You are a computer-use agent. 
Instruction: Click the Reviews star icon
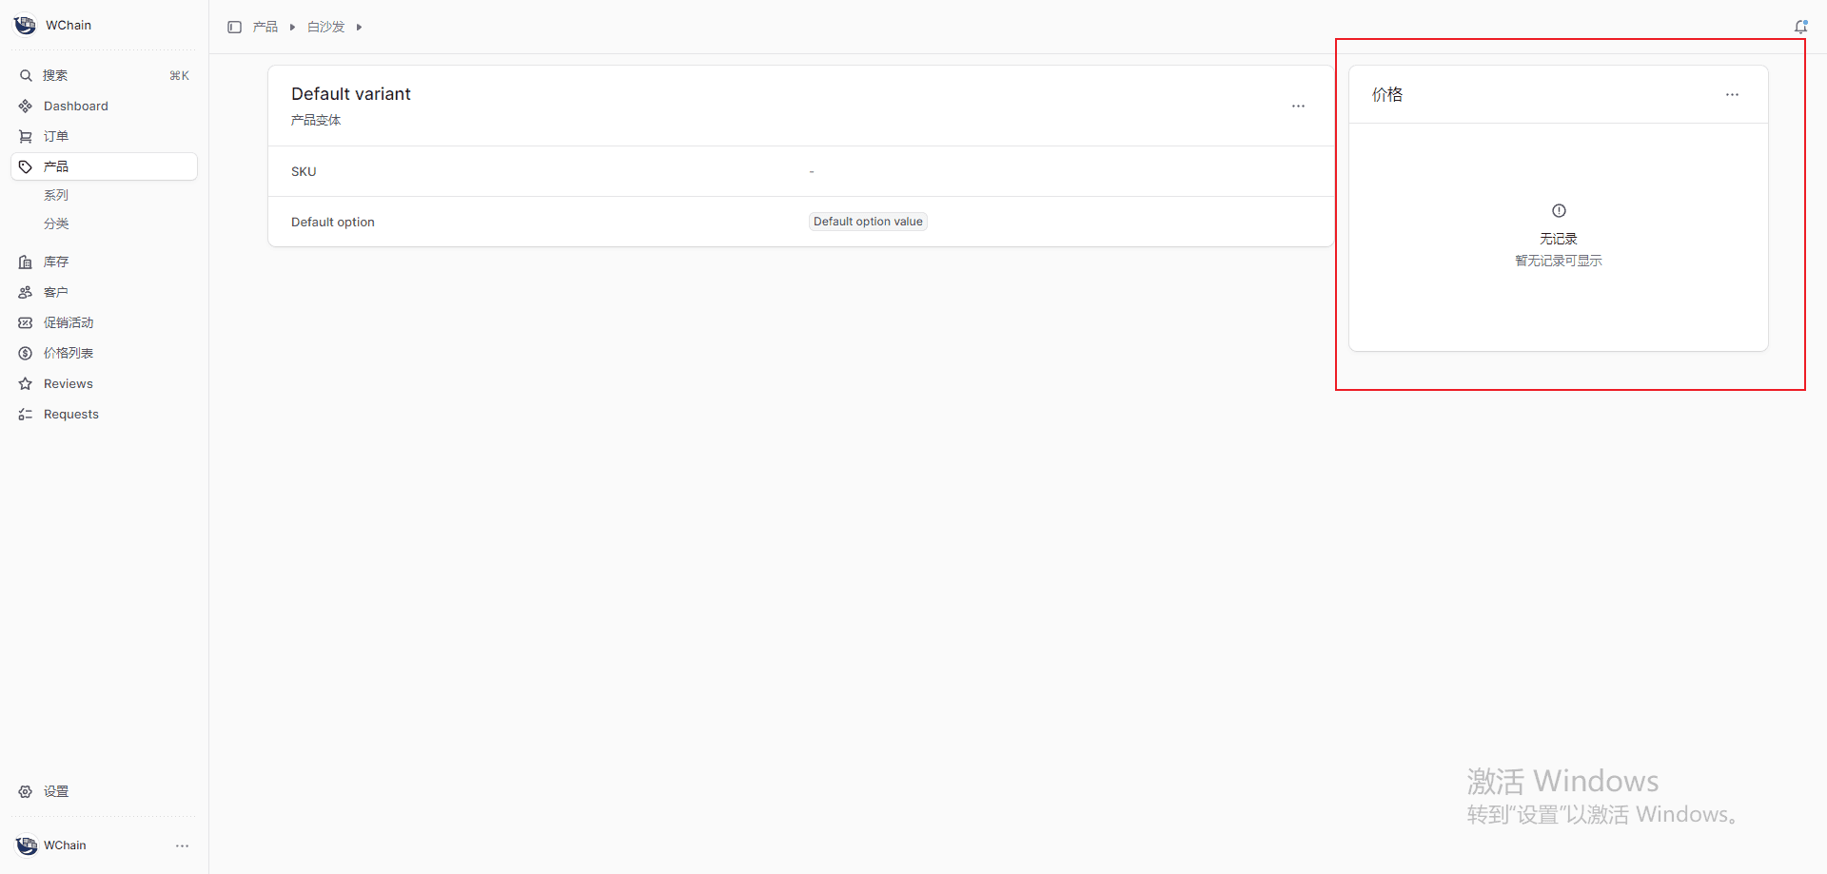(26, 383)
